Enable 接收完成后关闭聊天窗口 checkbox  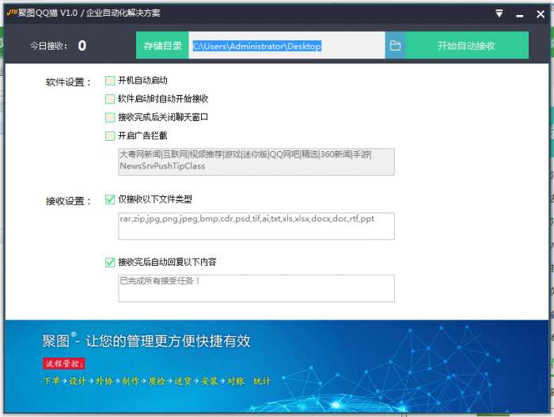point(110,117)
